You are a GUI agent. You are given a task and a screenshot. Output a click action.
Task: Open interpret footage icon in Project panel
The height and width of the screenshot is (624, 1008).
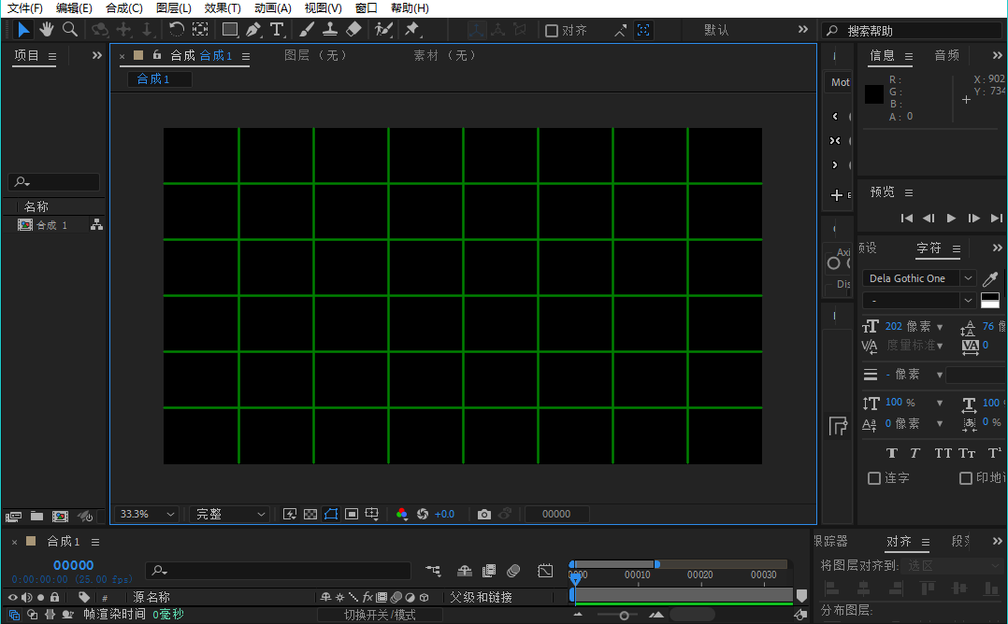pos(13,517)
